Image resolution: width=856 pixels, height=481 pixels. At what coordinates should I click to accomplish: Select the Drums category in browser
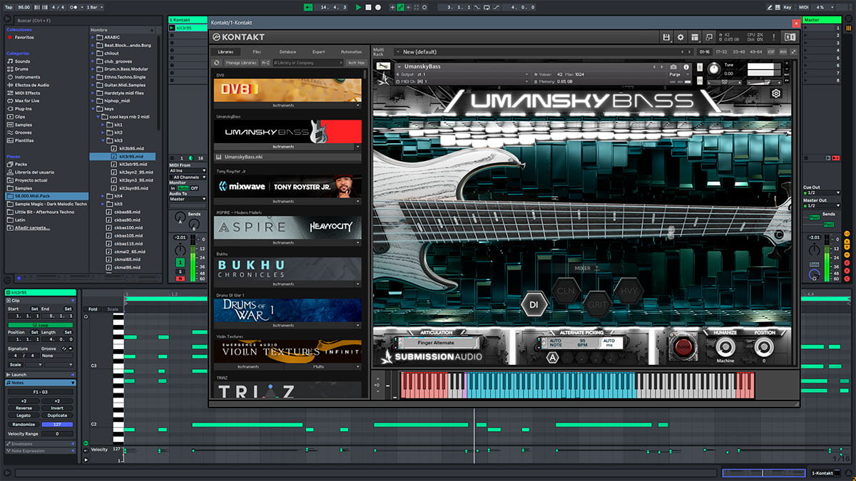coord(22,69)
